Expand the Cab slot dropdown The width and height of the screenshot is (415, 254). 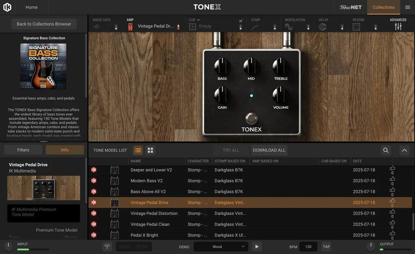point(199,20)
